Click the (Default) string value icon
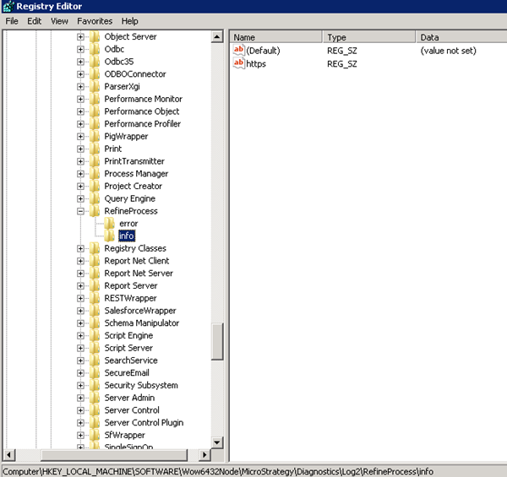 click(238, 51)
